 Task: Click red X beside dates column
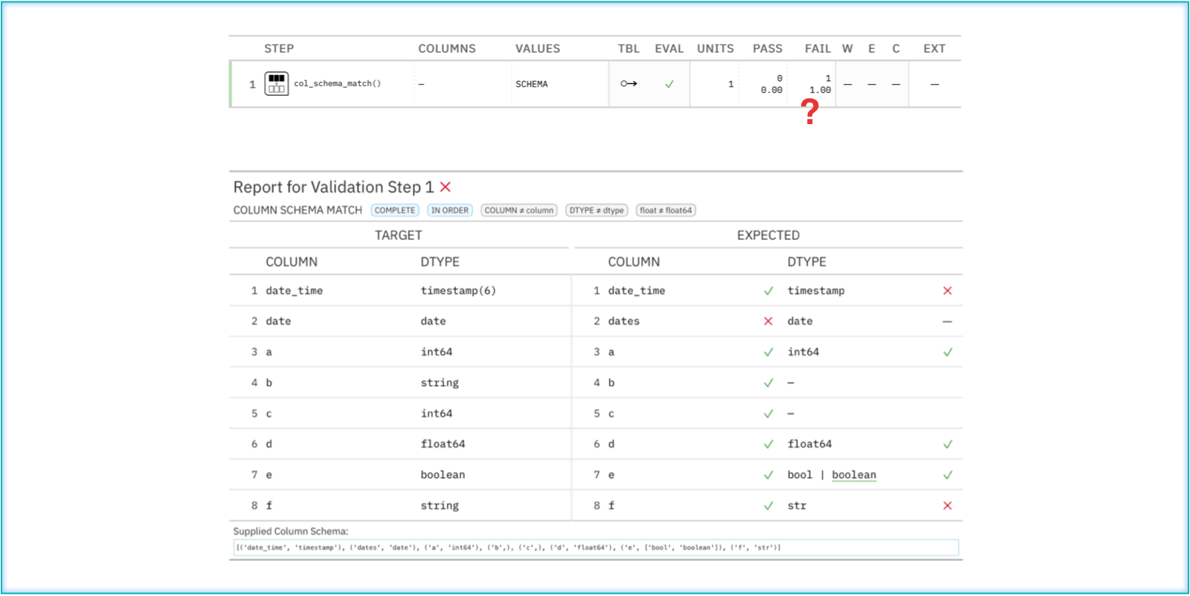(x=768, y=321)
